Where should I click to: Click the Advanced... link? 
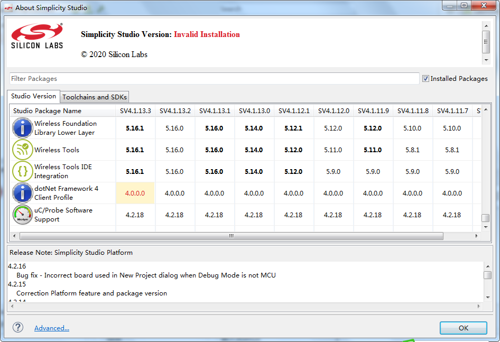[52, 328]
